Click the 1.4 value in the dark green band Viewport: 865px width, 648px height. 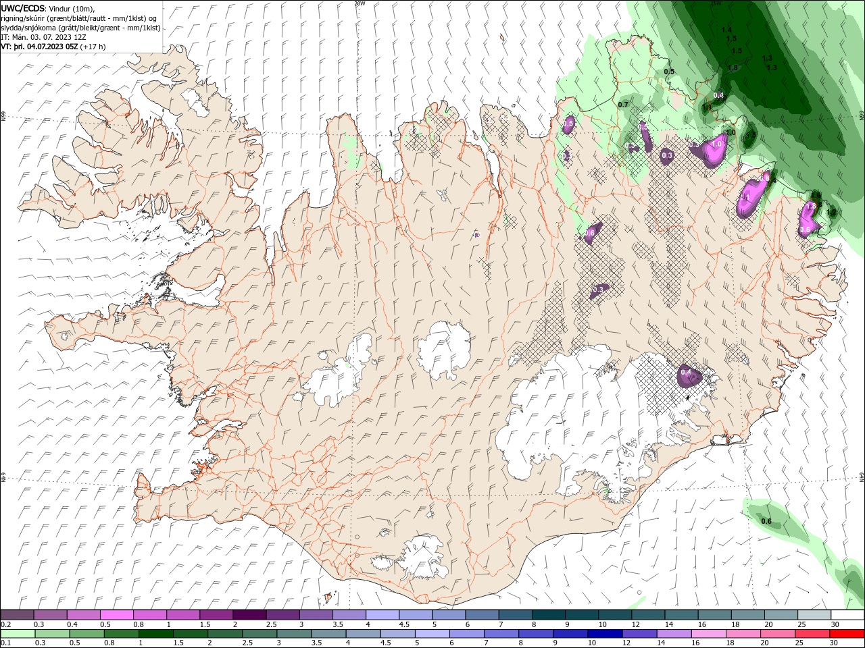point(726,30)
